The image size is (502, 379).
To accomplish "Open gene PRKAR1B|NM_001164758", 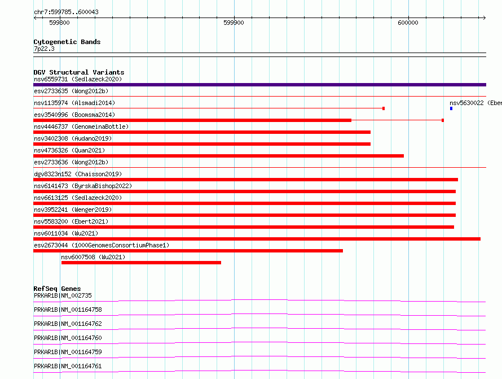I will [68, 310].
